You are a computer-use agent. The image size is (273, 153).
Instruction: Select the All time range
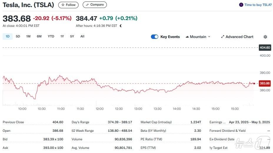point(82,37)
